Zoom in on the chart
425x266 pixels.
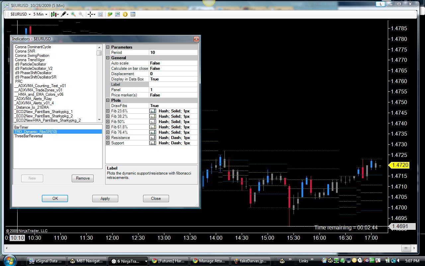73,14
